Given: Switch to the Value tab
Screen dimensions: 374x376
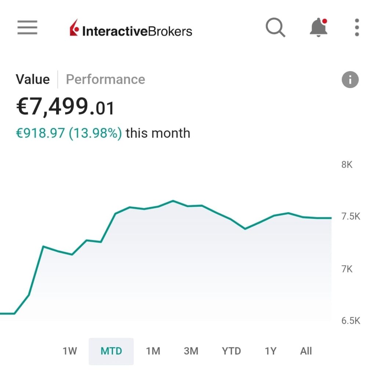Looking at the screenshot, I should pyautogui.click(x=33, y=79).
